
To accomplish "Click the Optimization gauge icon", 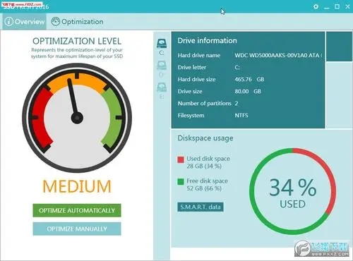I will point(56,21).
